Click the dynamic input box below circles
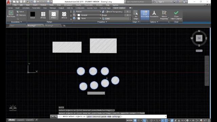Screen dimensions: 217x122 [x=96, y=93]
